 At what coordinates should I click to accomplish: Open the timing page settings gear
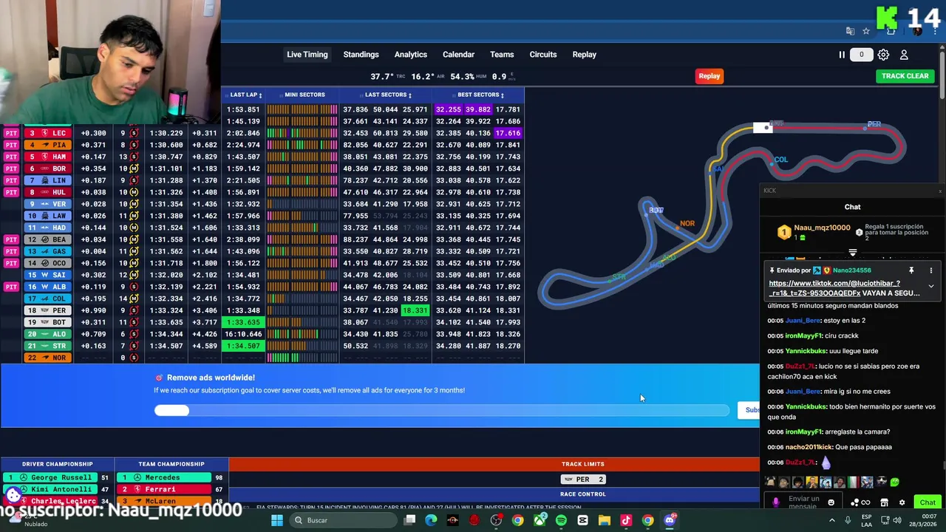(x=883, y=55)
